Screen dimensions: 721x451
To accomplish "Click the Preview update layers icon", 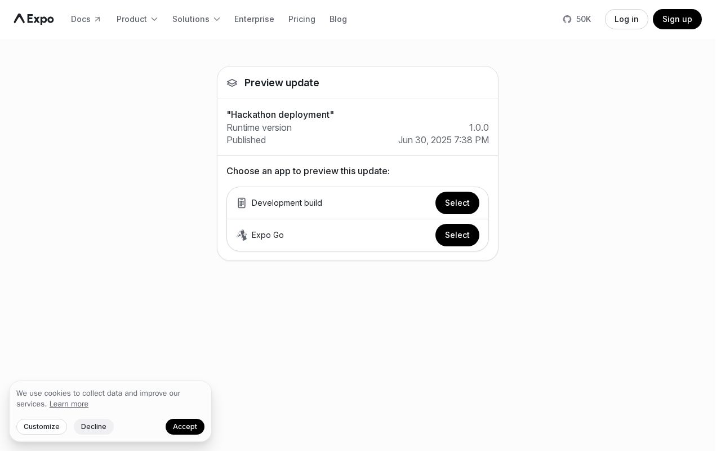I will click(232, 83).
